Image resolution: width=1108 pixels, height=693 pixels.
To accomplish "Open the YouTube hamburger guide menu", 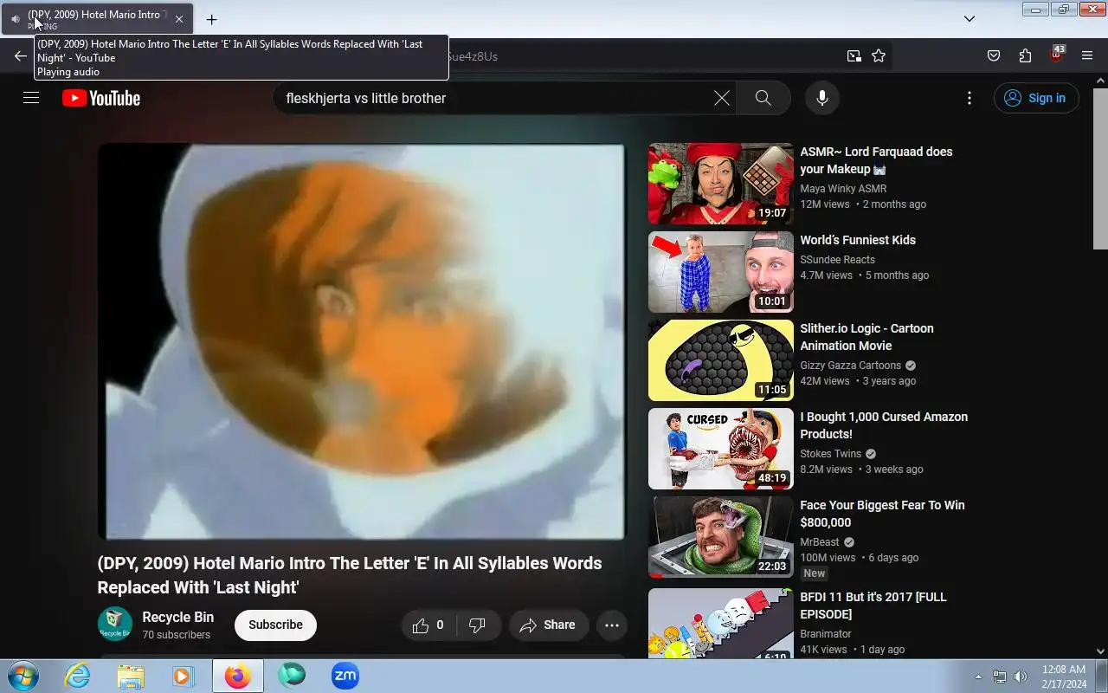I will 31,98.
